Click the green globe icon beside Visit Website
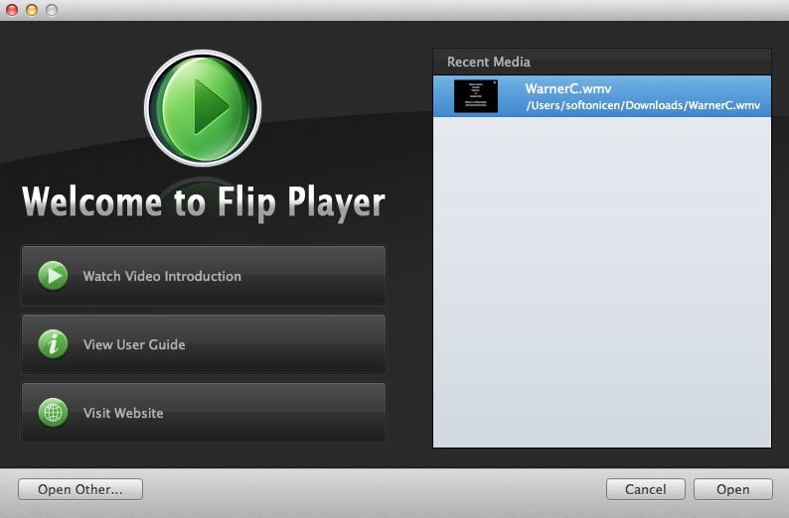The width and height of the screenshot is (789, 518). click(x=53, y=413)
